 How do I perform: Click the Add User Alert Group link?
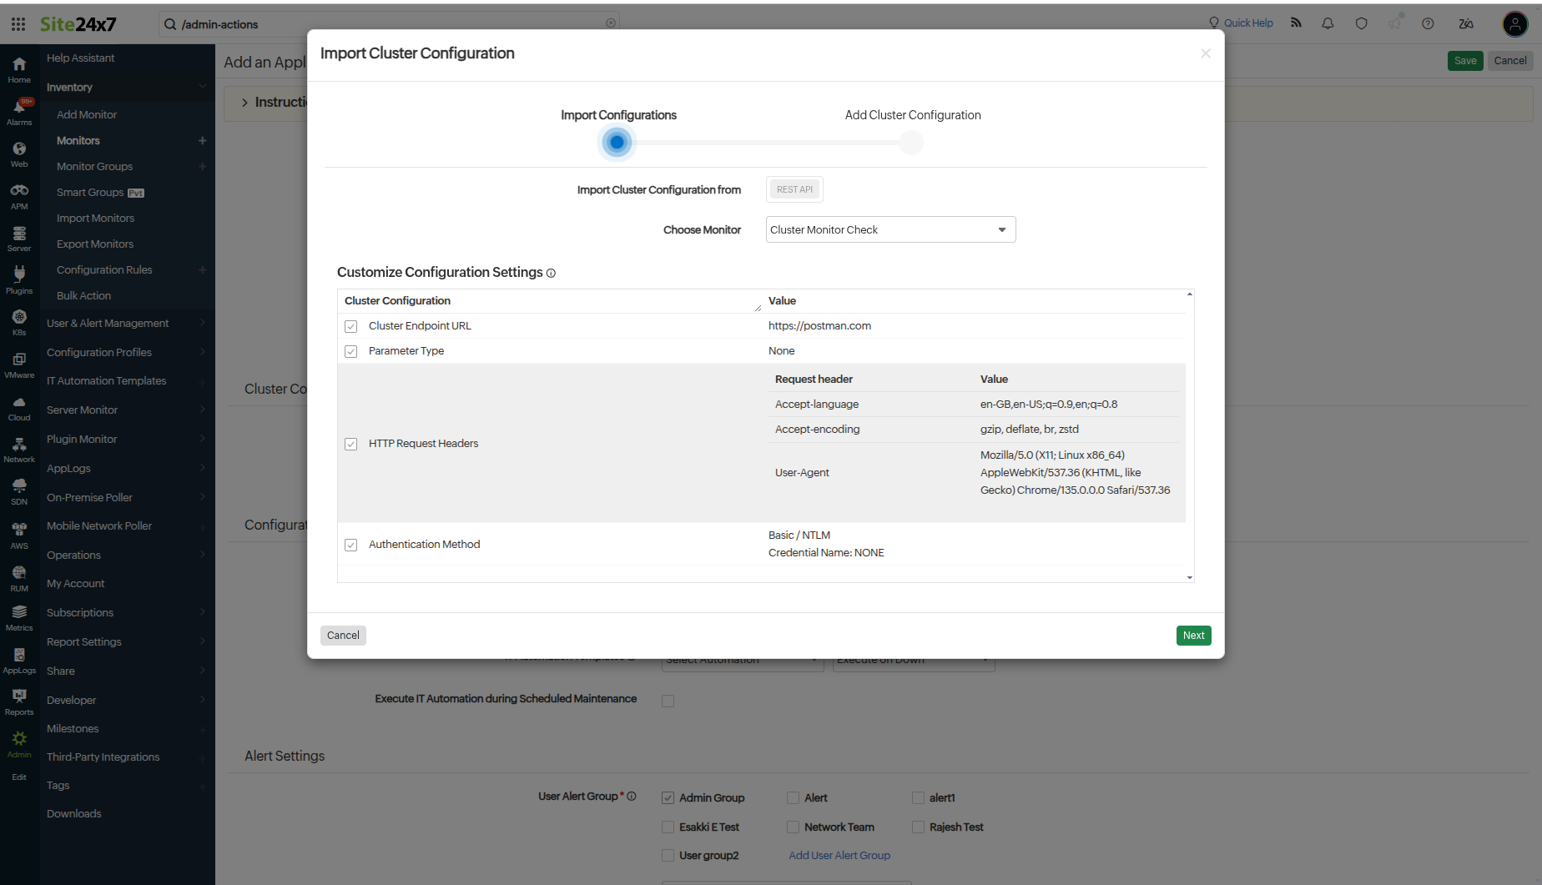tap(839, 855)
